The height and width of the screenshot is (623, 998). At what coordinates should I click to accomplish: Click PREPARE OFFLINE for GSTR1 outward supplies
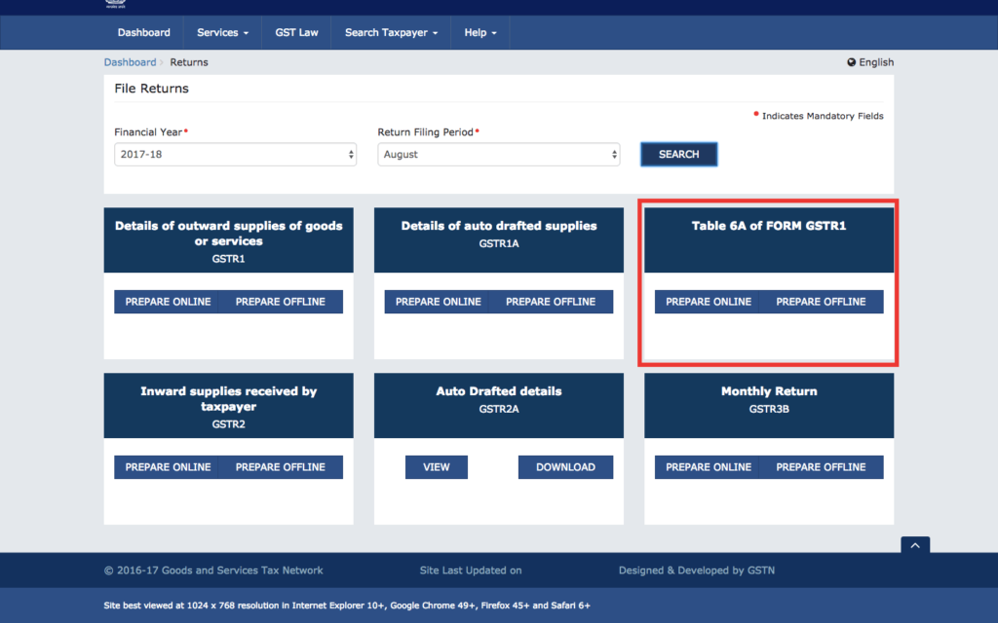(282, 302)
